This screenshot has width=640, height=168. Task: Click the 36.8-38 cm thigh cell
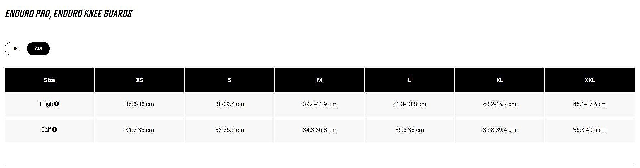(x=140, y=104)
